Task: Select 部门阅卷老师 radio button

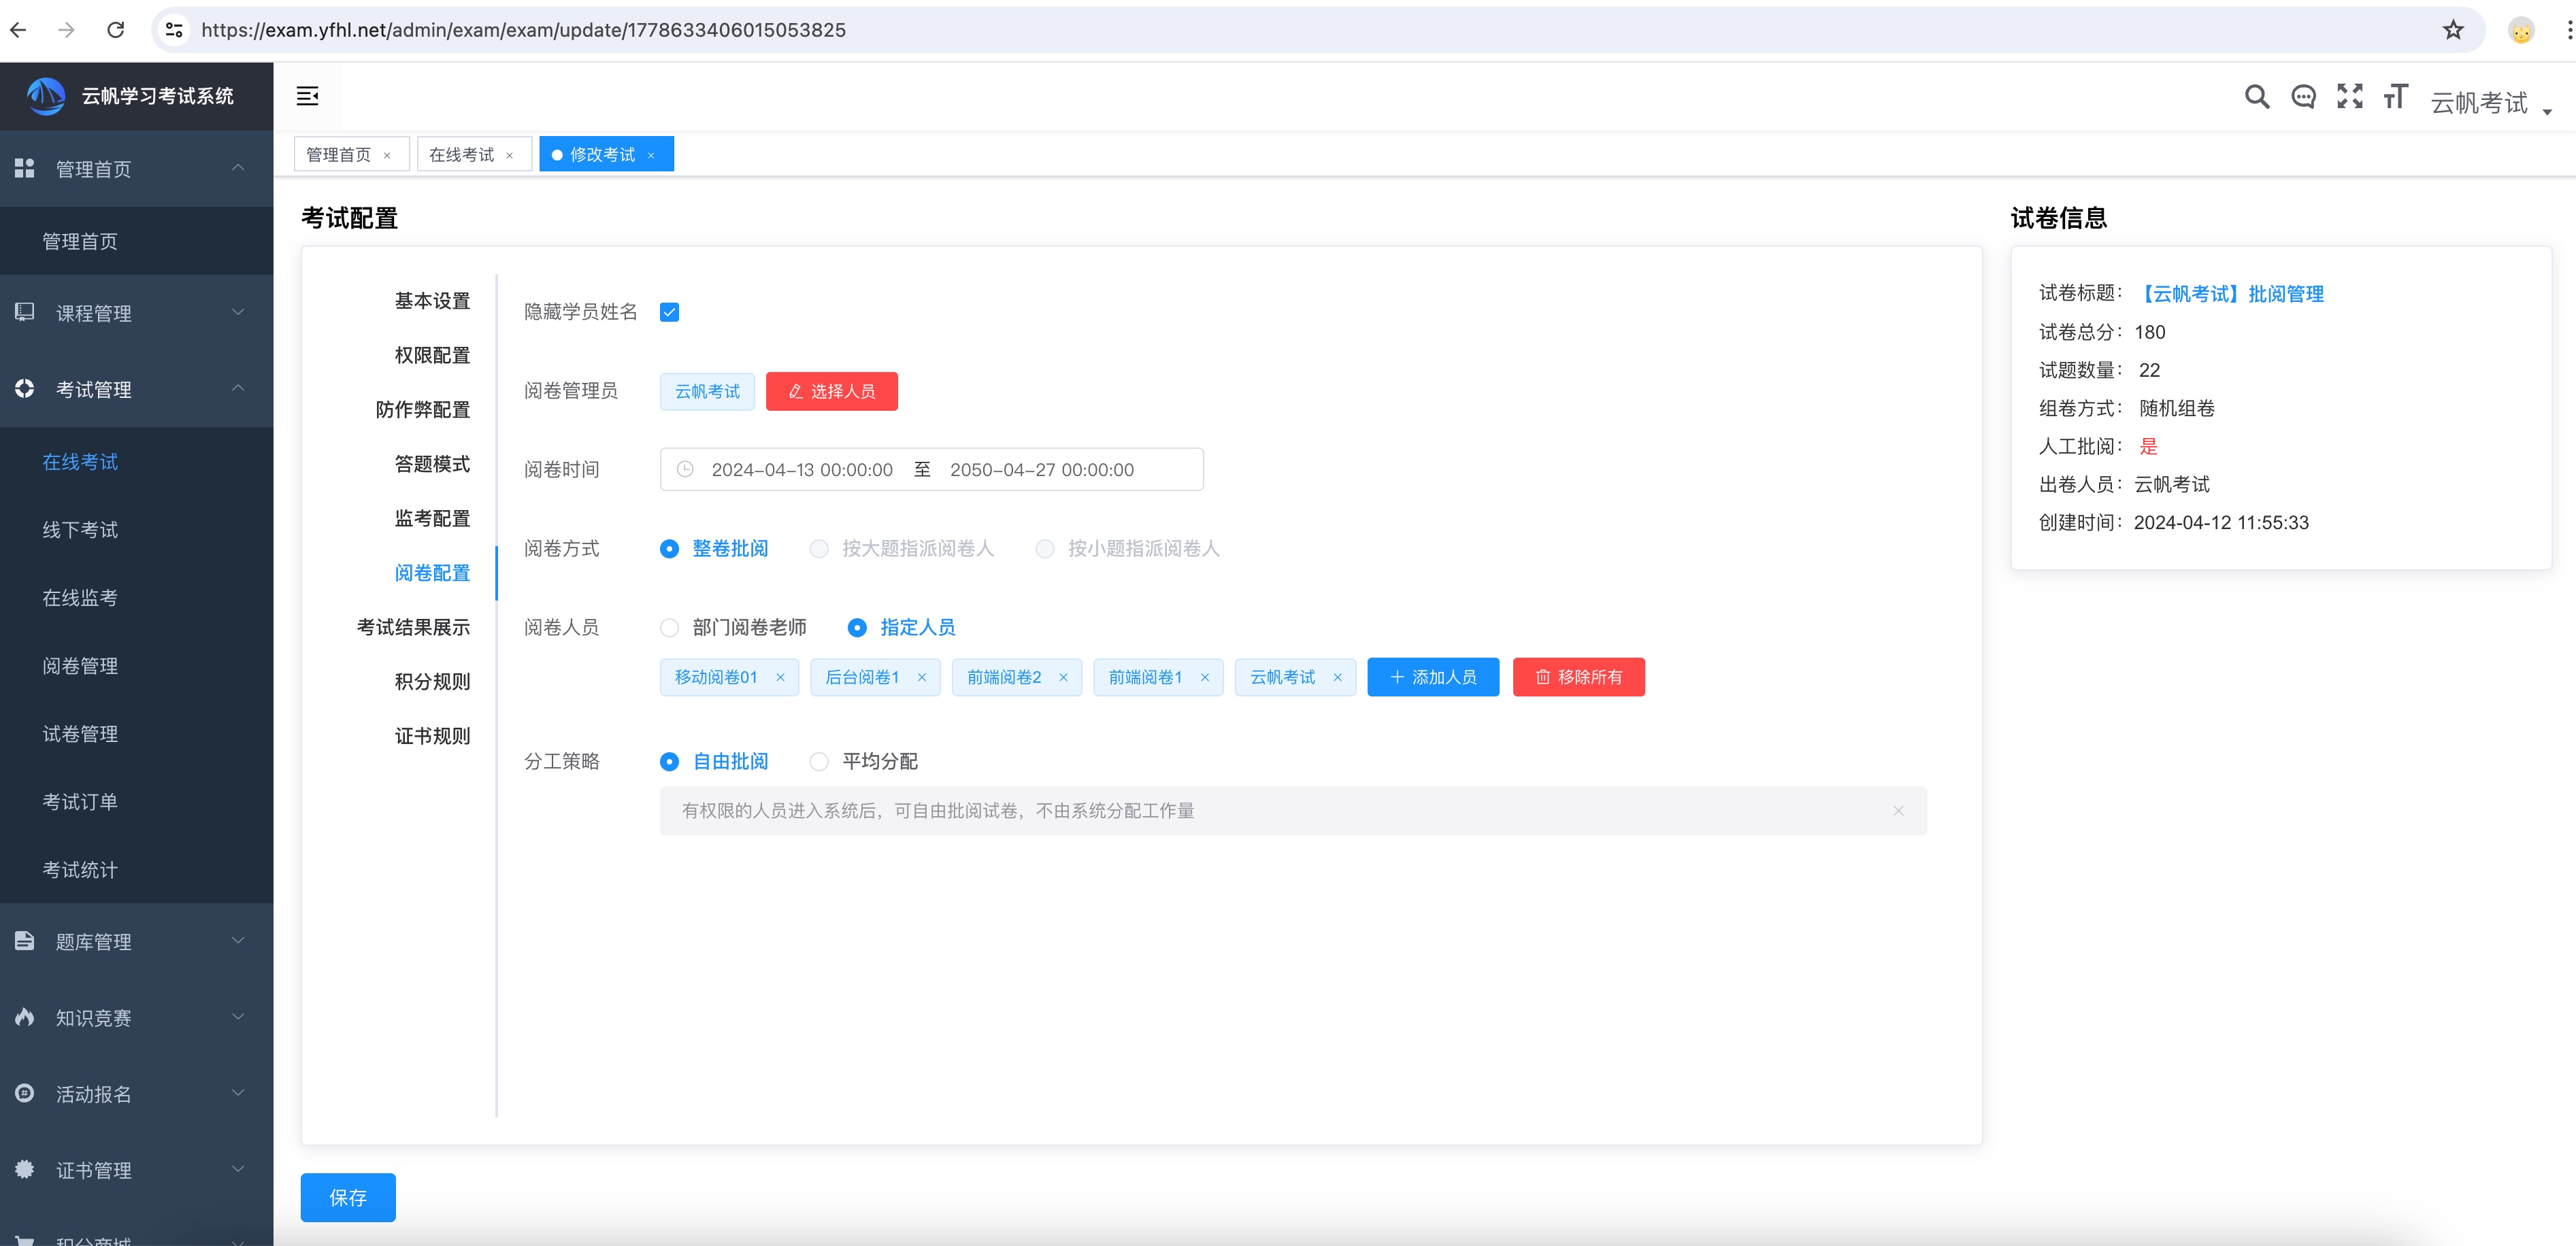Action: pos(669,627)
